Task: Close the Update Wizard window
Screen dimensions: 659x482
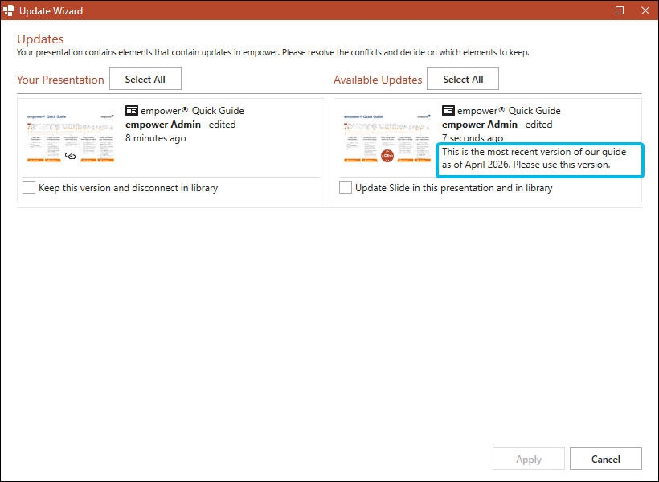Action: pos(645,10)
